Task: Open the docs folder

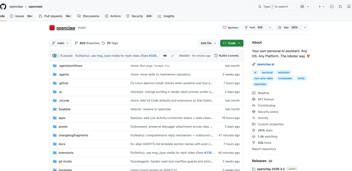Action: point(62,144)
